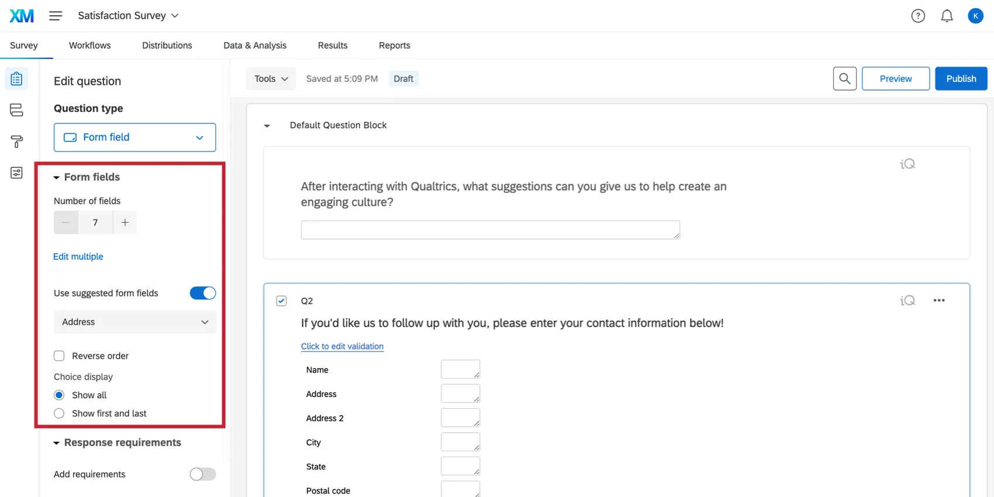Viewport: 994px width, 497px height.
Task: Open the hamburger navigation menu
Action: pyautogui.click(x=56, y=16)
